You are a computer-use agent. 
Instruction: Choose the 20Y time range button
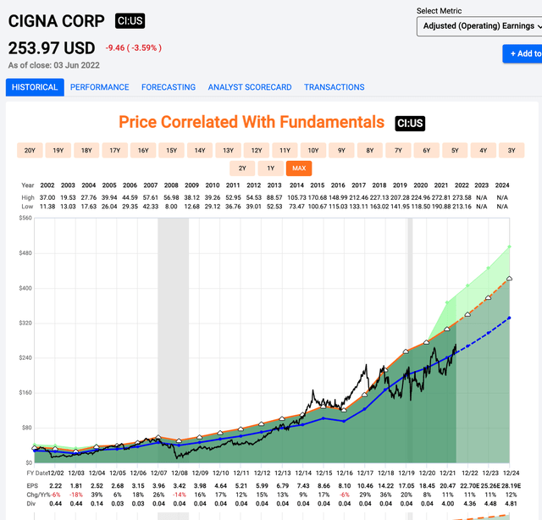pyautogui.click(x=30, y=151)
